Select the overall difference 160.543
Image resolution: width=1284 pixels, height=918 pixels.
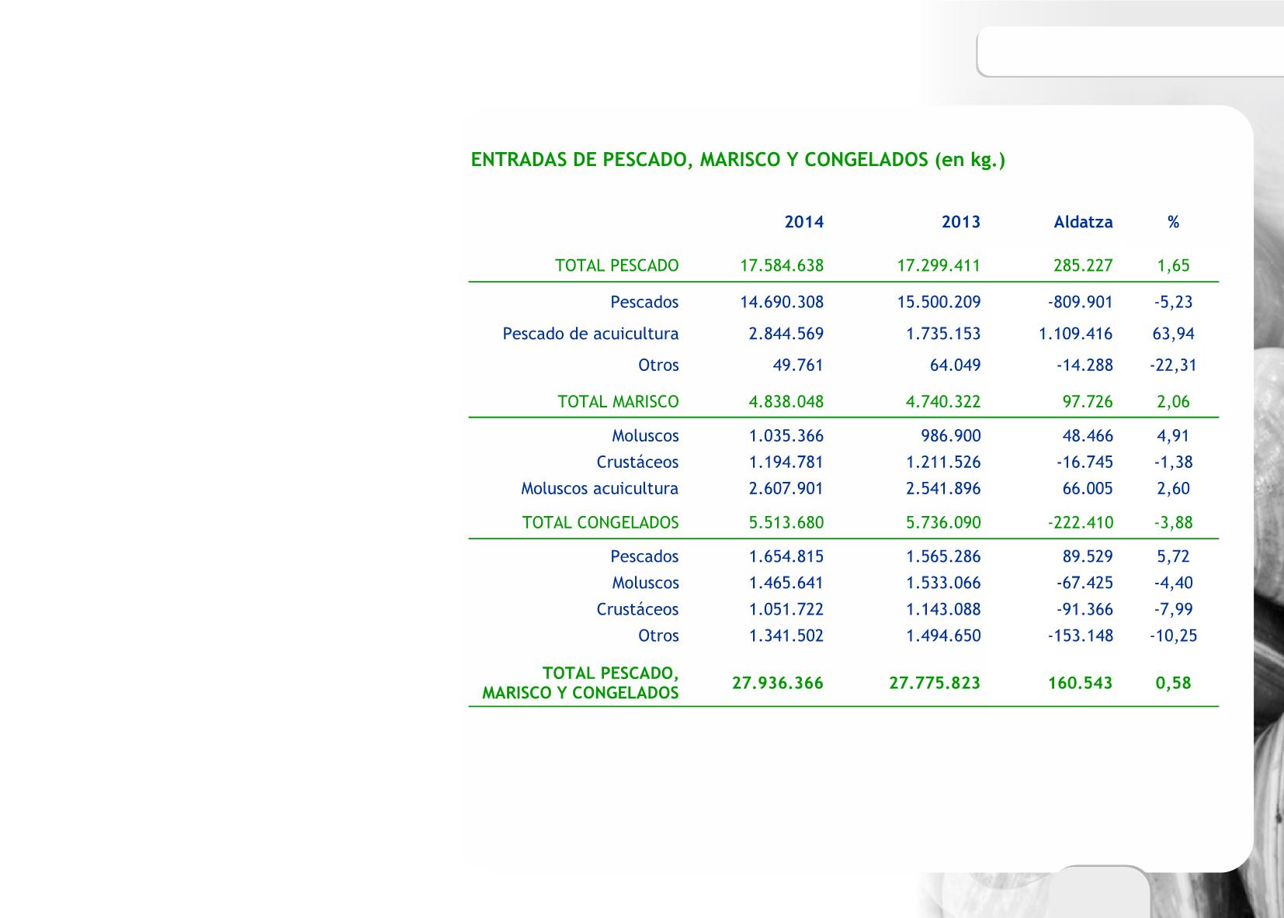pyautogui.click(x=1081, y=683)
